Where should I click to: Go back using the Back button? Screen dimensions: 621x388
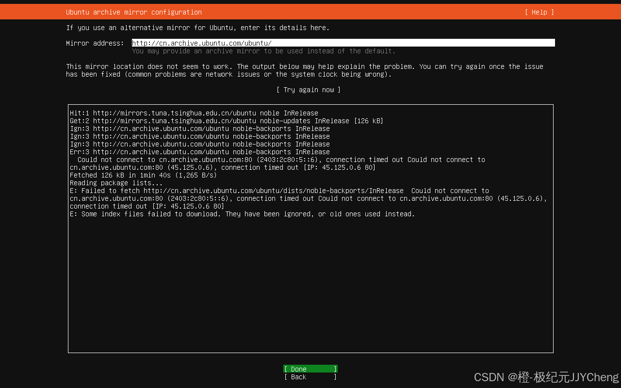(310, 377)
